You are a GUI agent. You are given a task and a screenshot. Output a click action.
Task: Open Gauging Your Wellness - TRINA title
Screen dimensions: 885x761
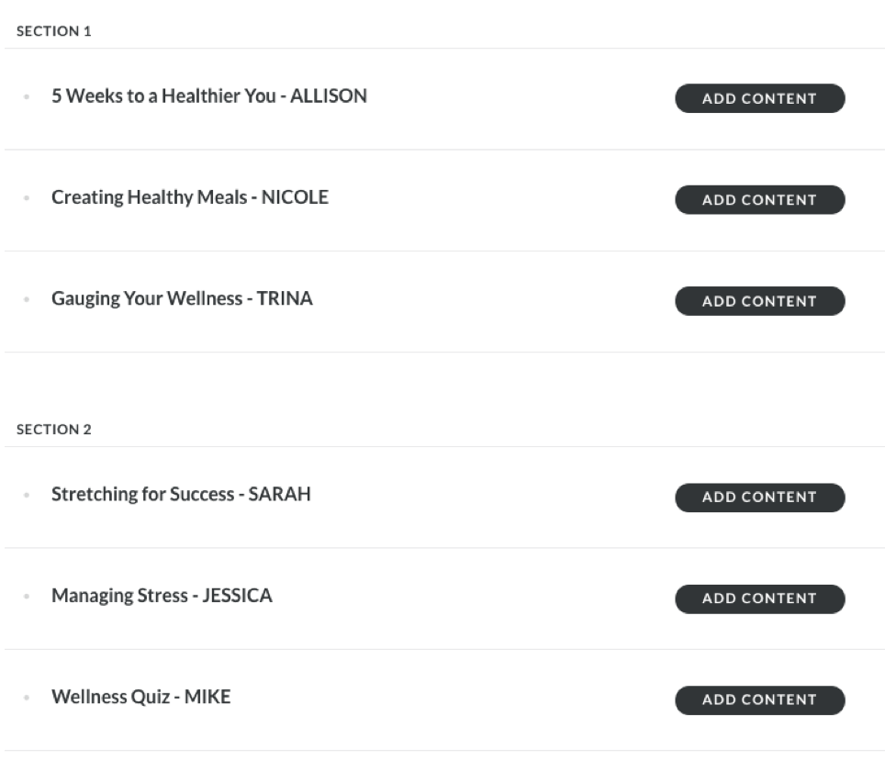[182, 298]
